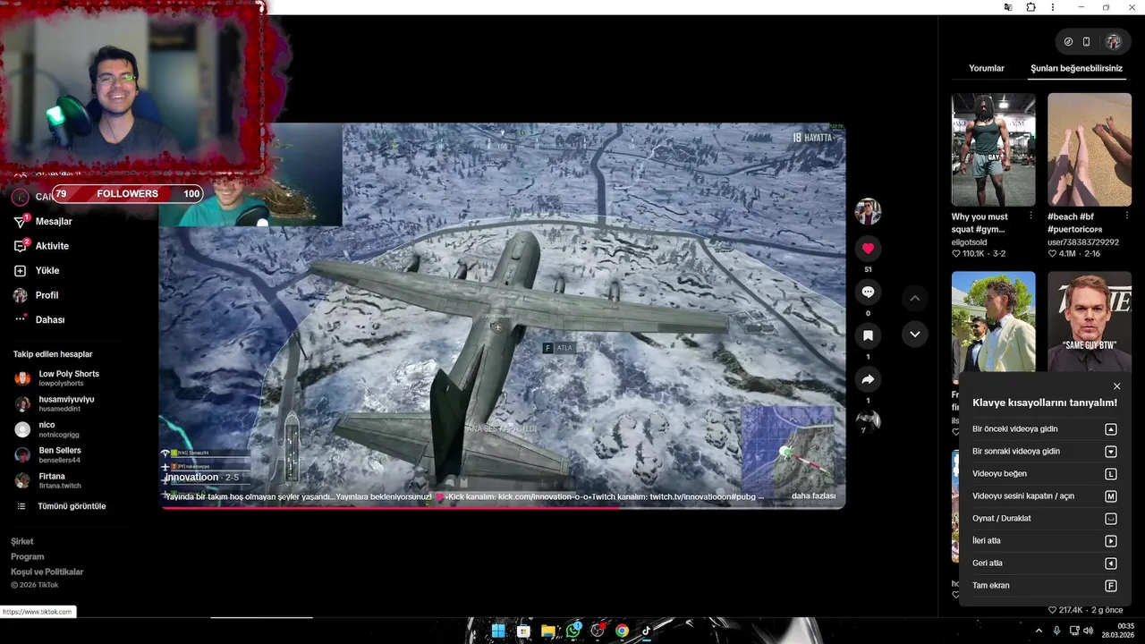Screen dimensions: 1145x644
Task: Expand caption with daha fazlası
Action: point(813,496)
